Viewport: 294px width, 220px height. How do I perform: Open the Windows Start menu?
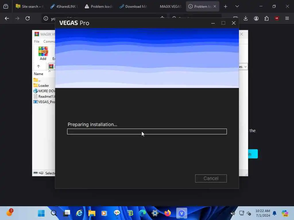41,213
